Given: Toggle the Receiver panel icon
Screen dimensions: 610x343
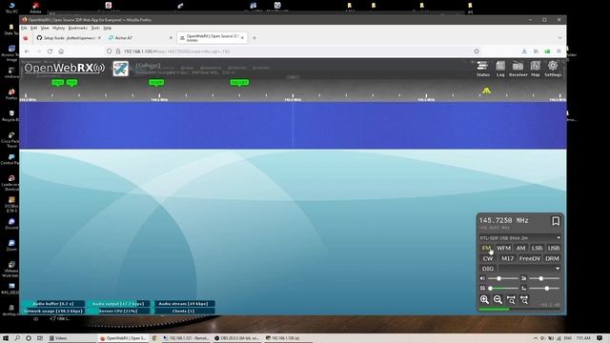Looking at the screenshot, I should pyautogui.click(x=518, y=69).
